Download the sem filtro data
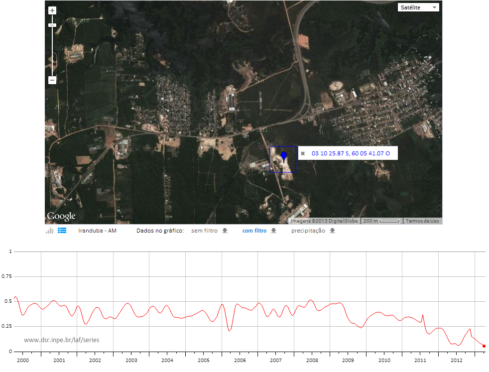Viewport: 489px width, 372px height. tap(225, 231)
